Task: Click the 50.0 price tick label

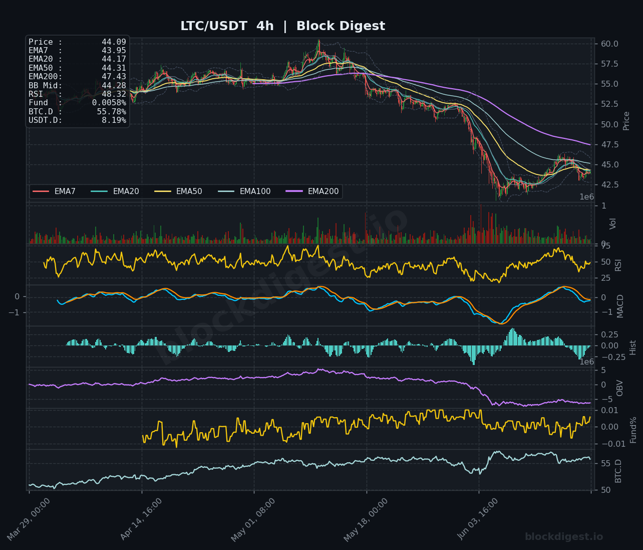Action: pyautogui.click(x=609, y=124)
